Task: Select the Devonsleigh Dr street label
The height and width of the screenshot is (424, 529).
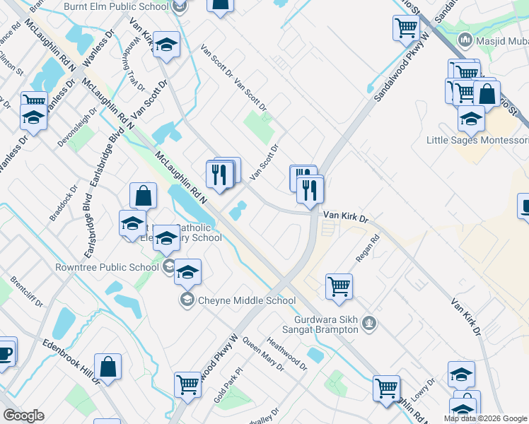Action: point(77,127)
